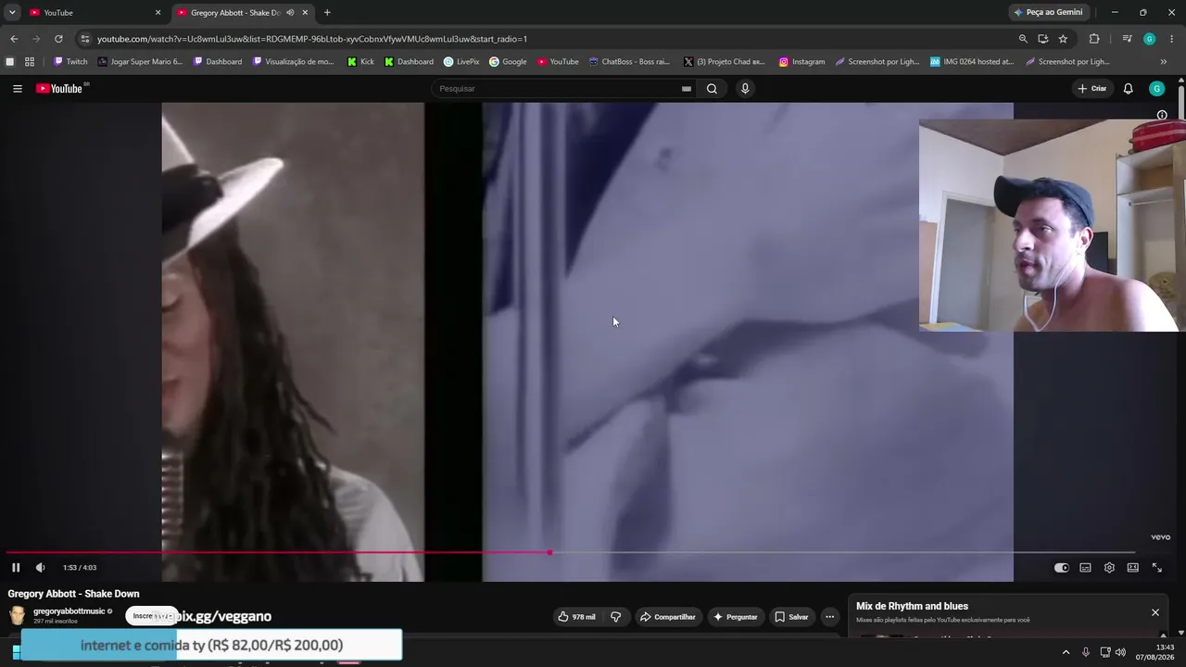Show more bookmarks with the chevron
1186x667 pixels.
click(1164, 62)
